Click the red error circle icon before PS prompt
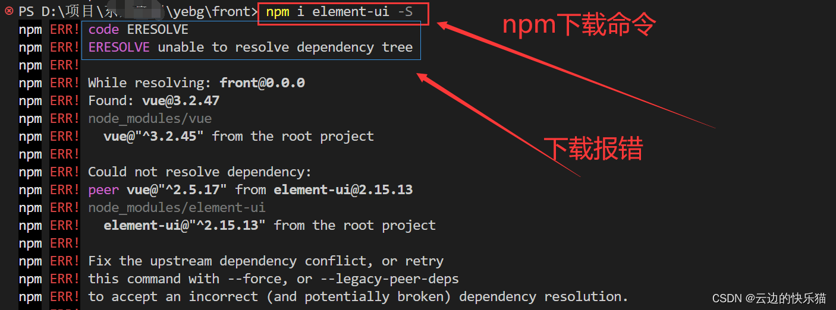Image resolution: width=836 pixels, height=310 pixels. tap(9, 11)
